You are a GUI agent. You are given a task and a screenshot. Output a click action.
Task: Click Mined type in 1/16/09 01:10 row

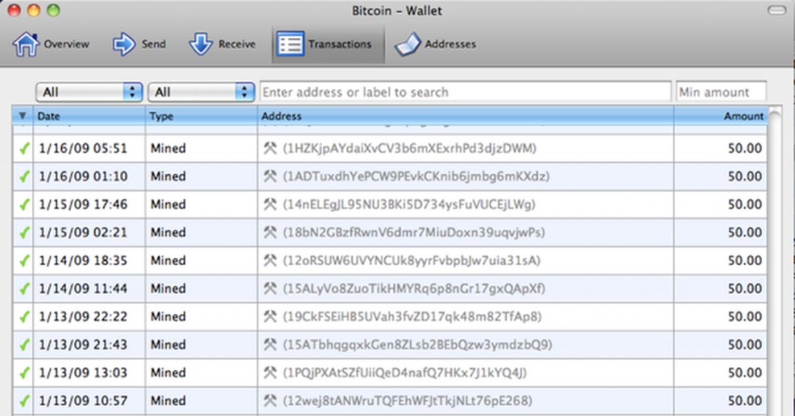pyautogui.click(x=168, y=176)
